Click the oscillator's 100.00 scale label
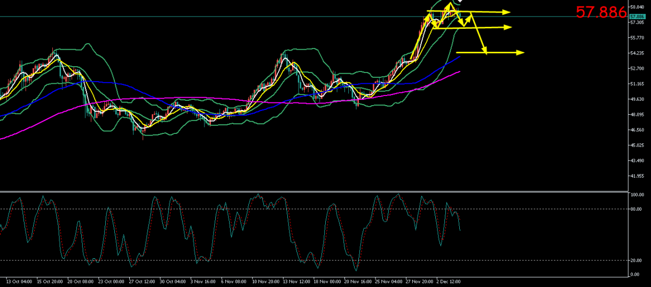651x287 pixels. [637, 195]
